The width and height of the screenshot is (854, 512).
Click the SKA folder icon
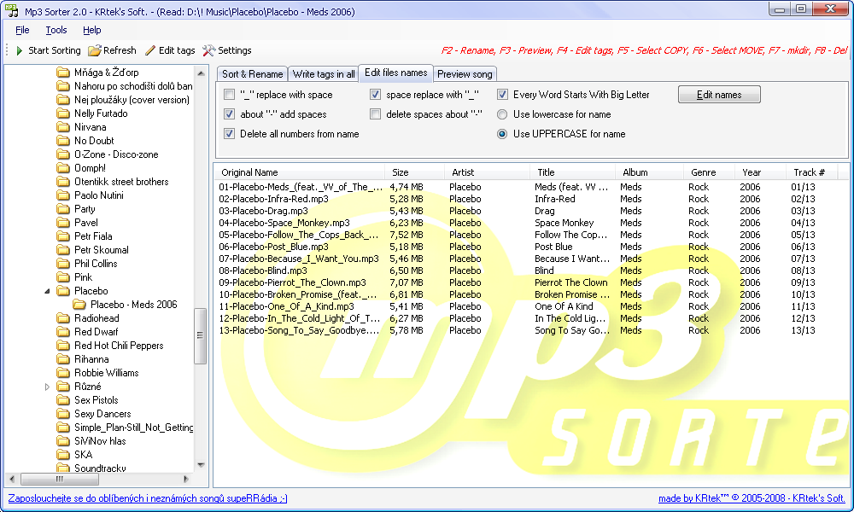[63, 454]
